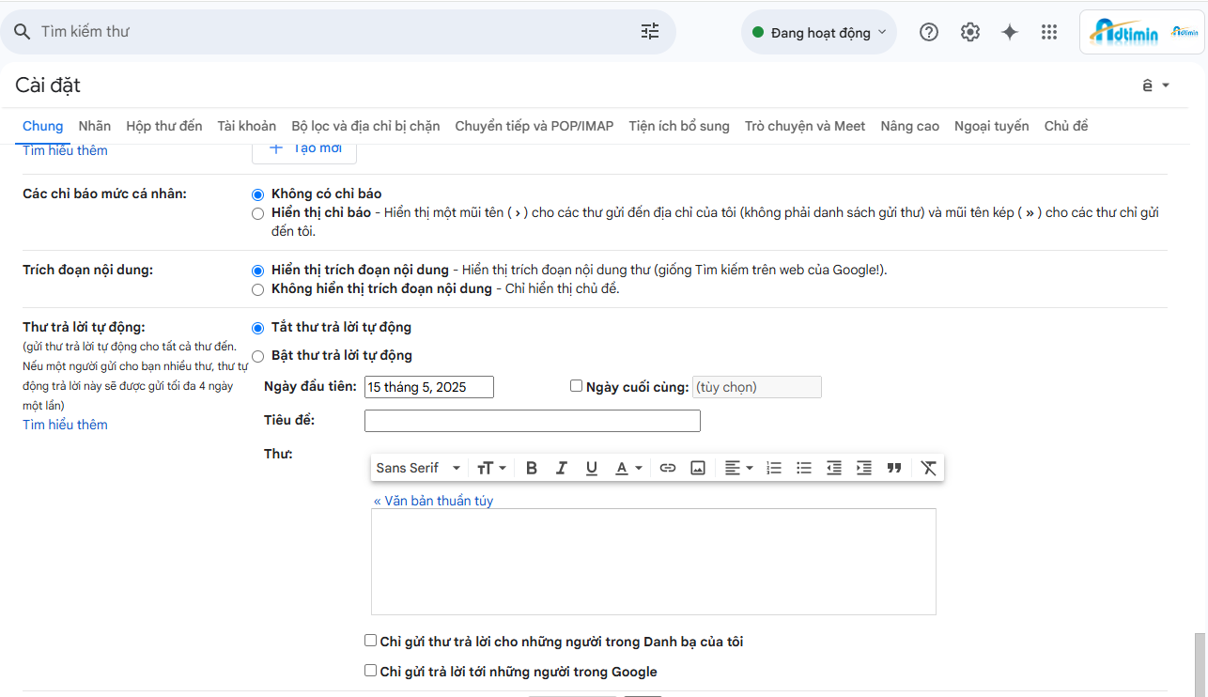Toggle bold formatting in vacation message

click(532, 468)
